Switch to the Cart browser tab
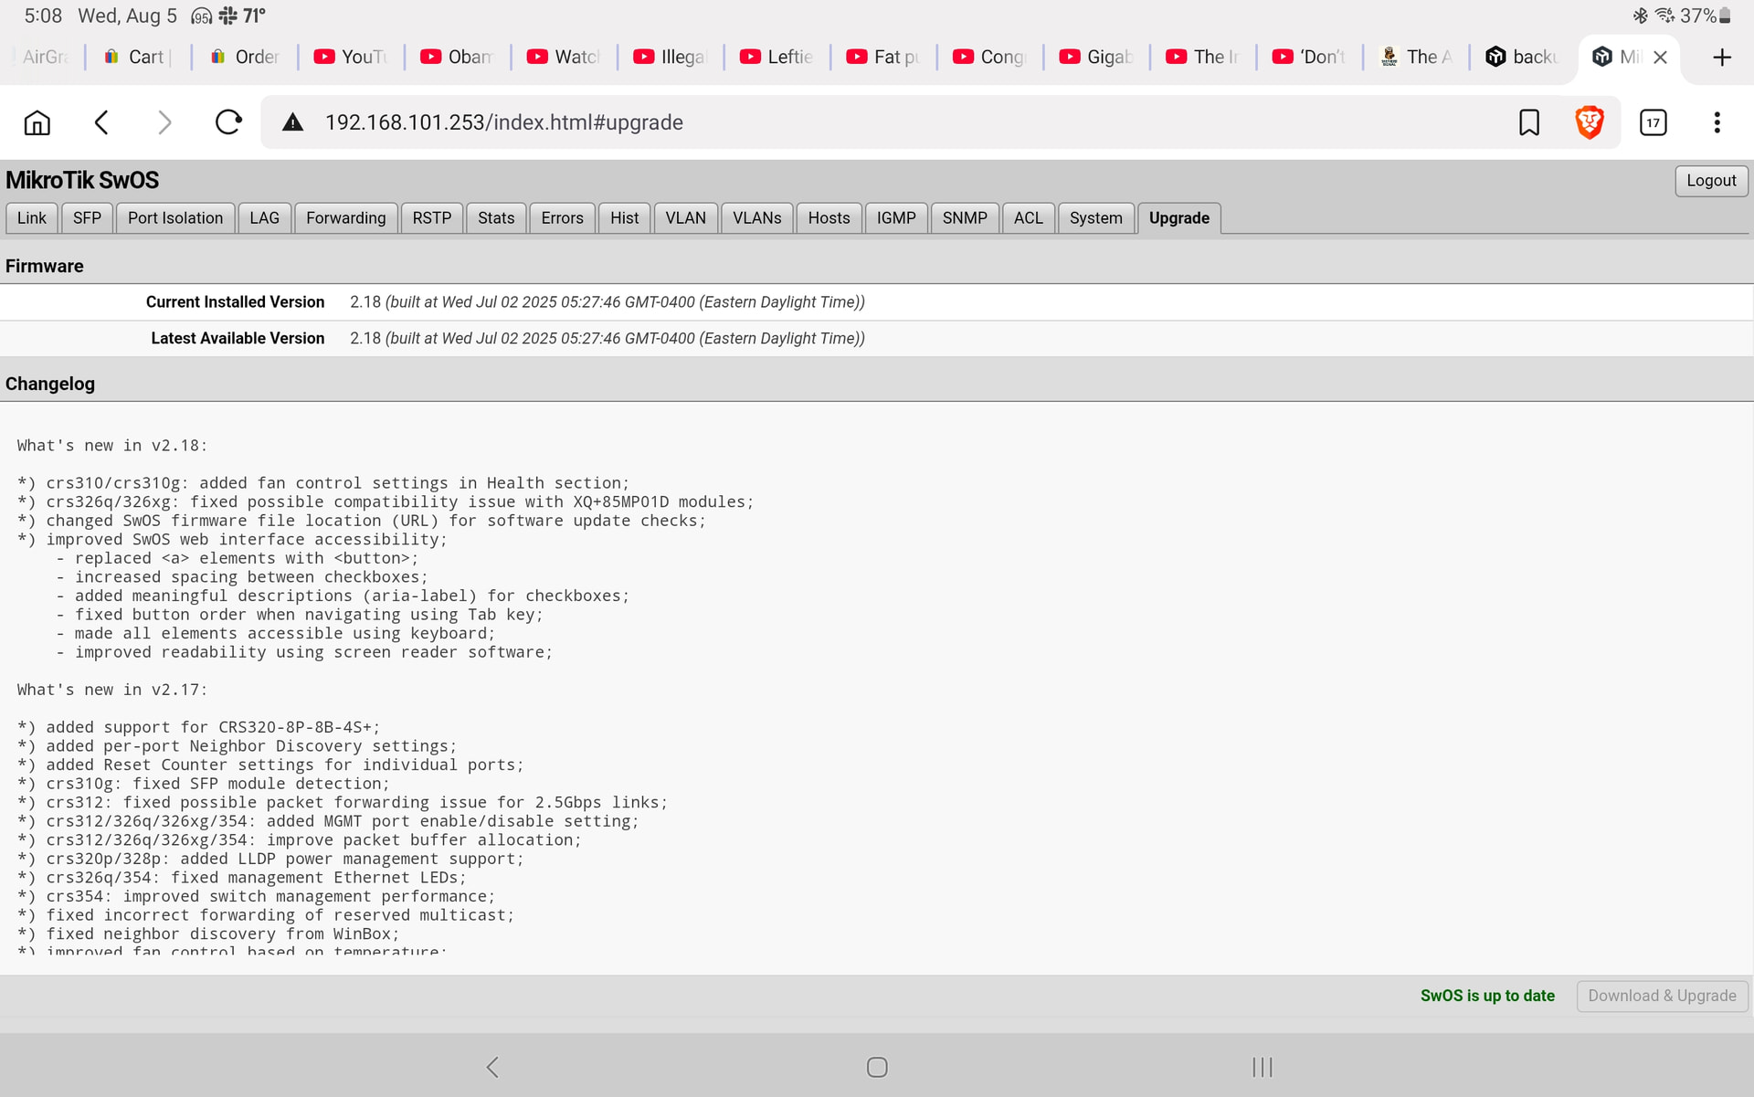 coord(137,58)
